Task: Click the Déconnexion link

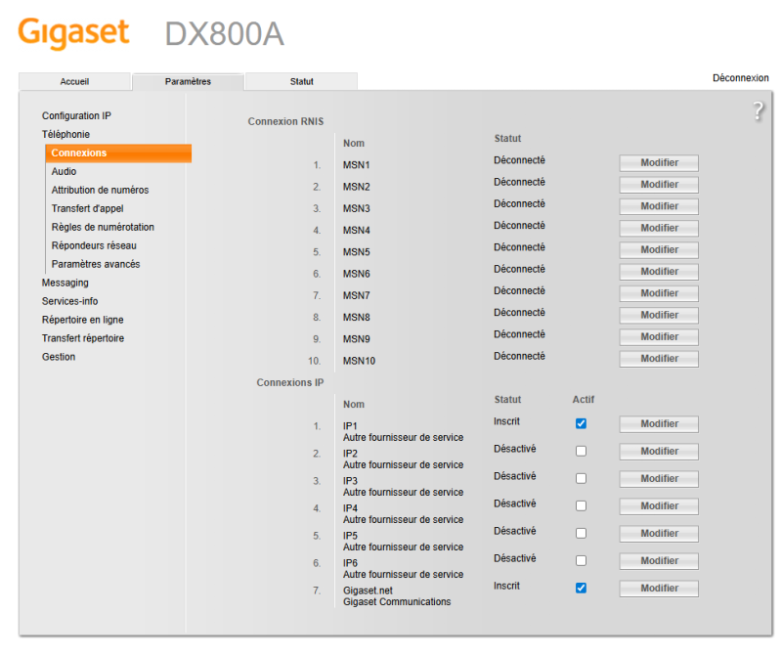Action: point(740,78)
